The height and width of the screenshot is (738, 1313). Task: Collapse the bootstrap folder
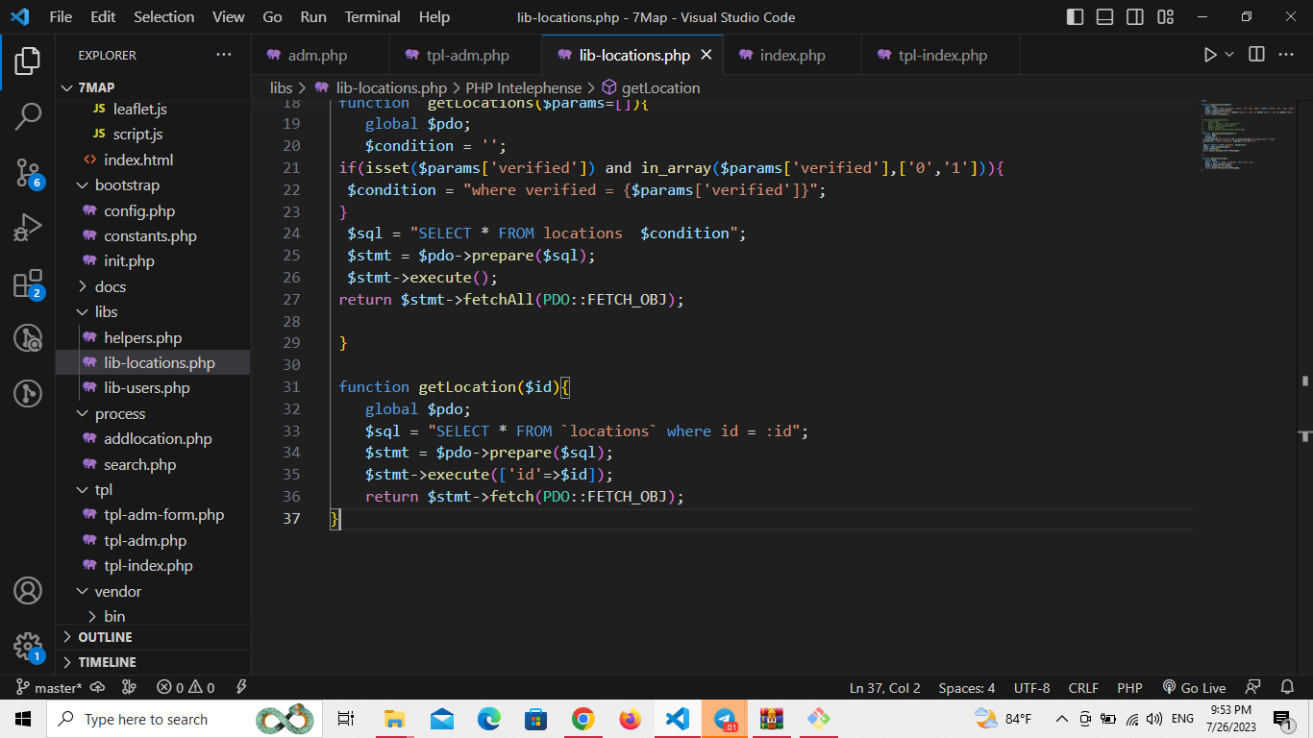[x=154, y=184]
